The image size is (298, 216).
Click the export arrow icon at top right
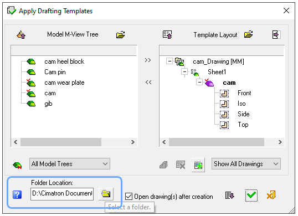(276, 34)
